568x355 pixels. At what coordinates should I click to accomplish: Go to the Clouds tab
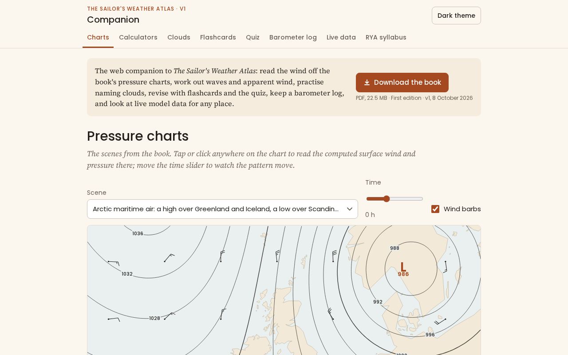[179, 37]
